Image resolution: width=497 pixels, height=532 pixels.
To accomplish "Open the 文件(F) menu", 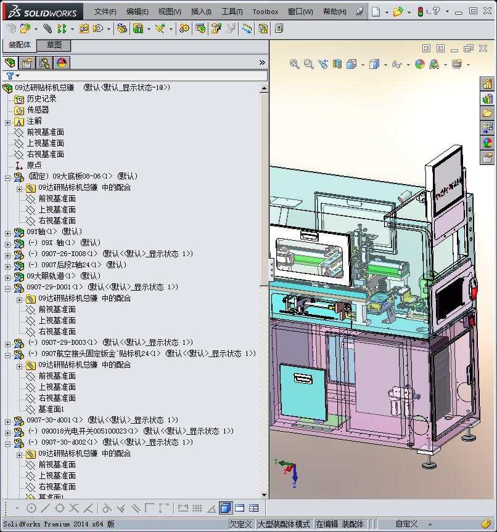I will (105, 12).
